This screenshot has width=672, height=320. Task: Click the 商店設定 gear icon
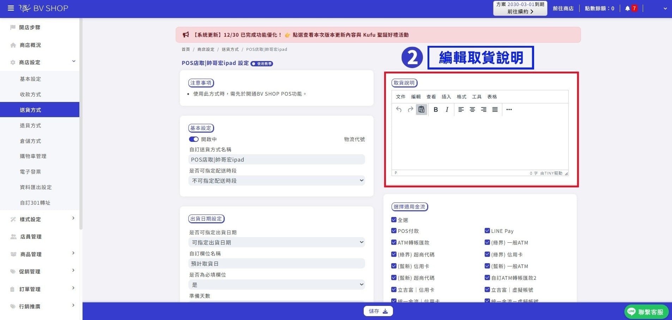click(13, 62)
